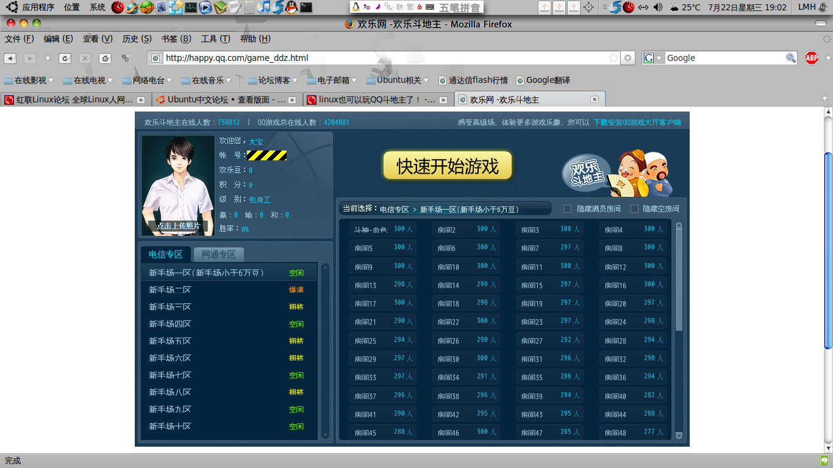
Task: Click the Firefox Back arrow button
Action: [x=10, y=58]
